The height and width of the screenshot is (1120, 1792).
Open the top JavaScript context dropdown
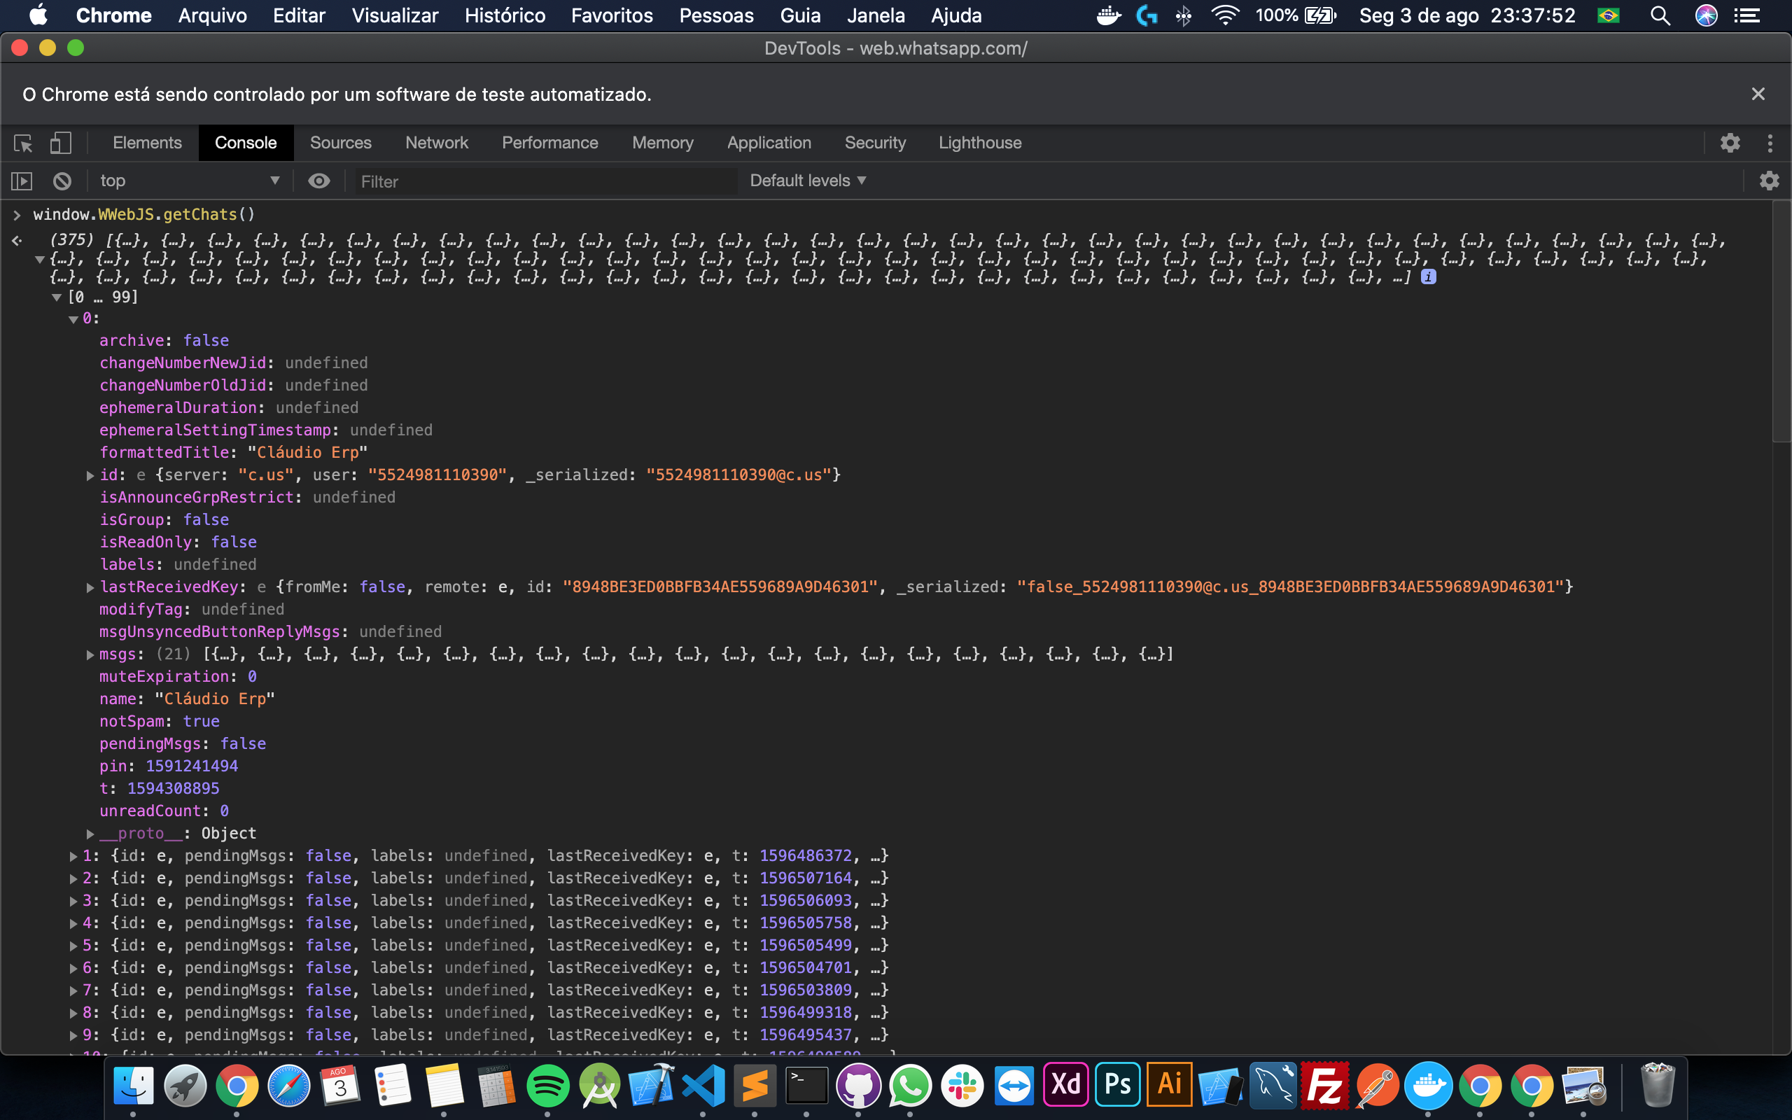coord(189,181)
